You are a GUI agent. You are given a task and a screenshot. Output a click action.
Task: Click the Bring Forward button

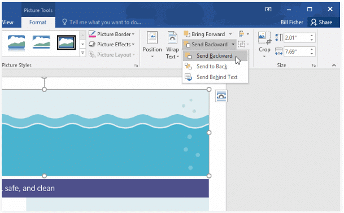[x=204, y=34]
